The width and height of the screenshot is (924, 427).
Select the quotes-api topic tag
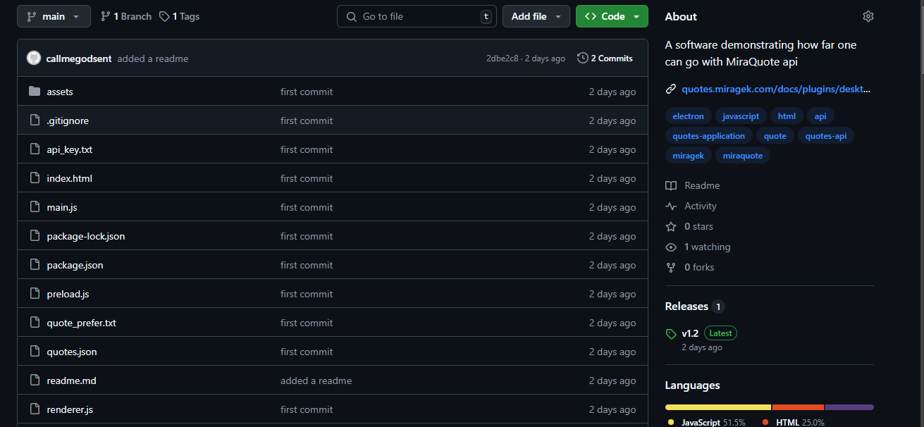coord(826,136)
